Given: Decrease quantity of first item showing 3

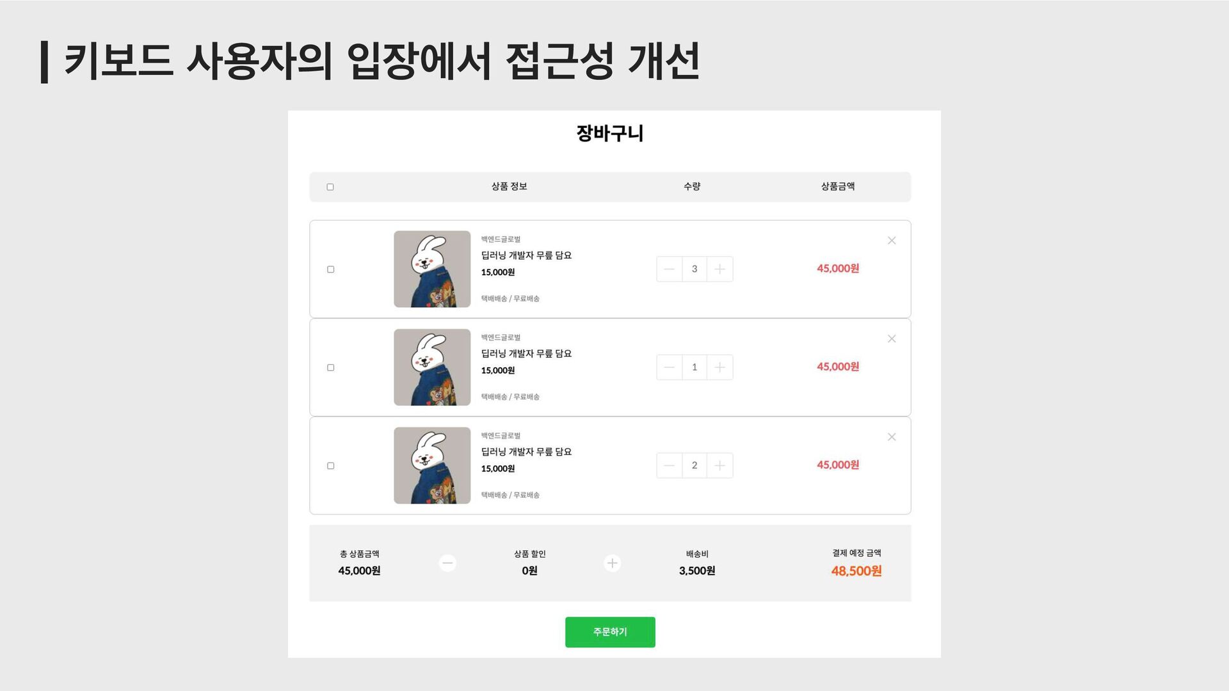Looking at the screenshot, I should [669, 269].
